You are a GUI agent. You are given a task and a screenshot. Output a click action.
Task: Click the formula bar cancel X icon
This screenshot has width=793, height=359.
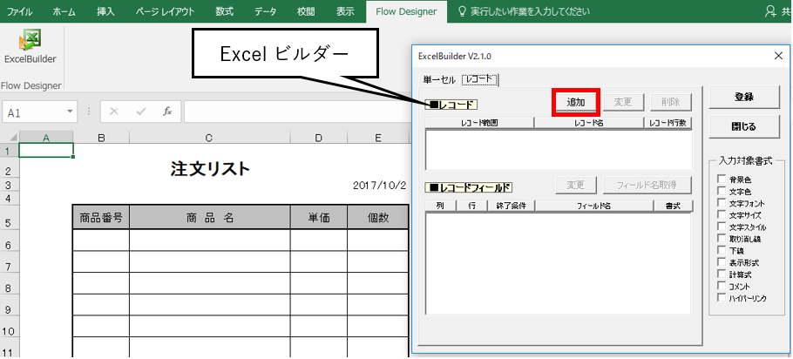(x=114, y=112)
